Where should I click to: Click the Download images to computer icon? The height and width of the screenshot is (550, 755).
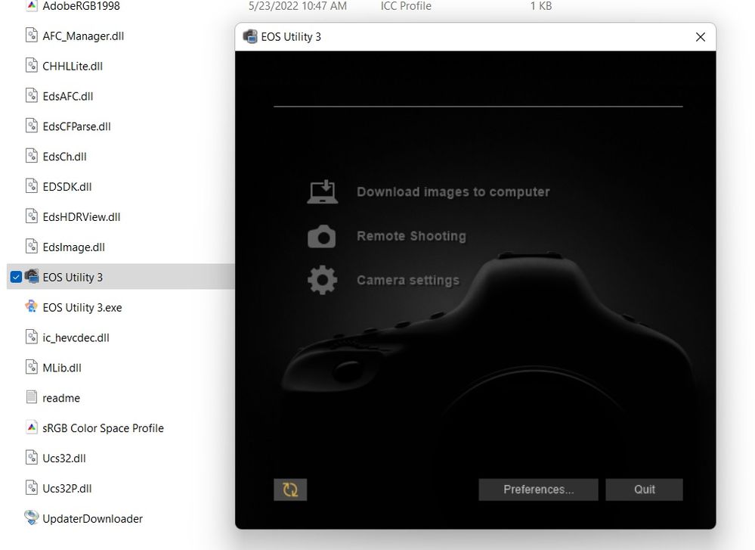(x=322, y=191)
